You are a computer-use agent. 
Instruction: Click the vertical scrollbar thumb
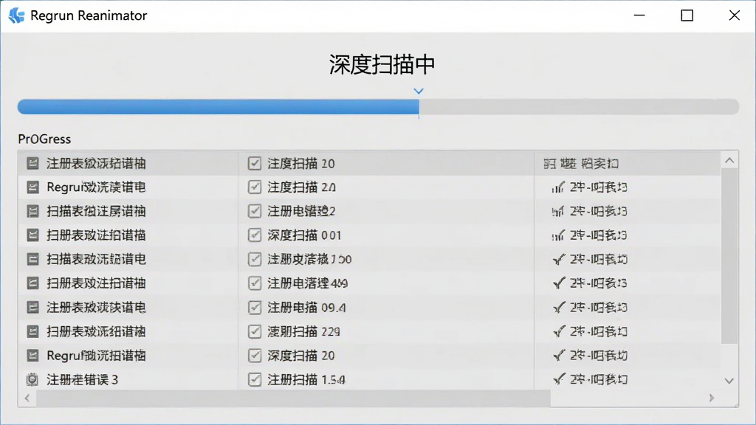click(729, 256)
